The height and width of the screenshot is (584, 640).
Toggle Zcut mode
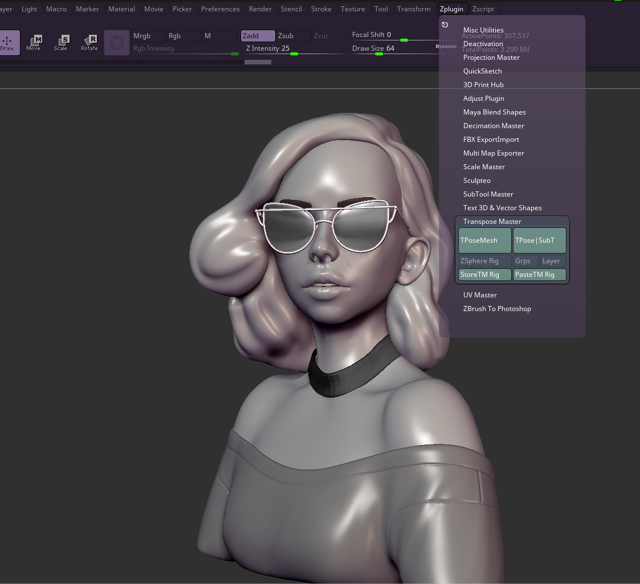(x=329, y=36)
